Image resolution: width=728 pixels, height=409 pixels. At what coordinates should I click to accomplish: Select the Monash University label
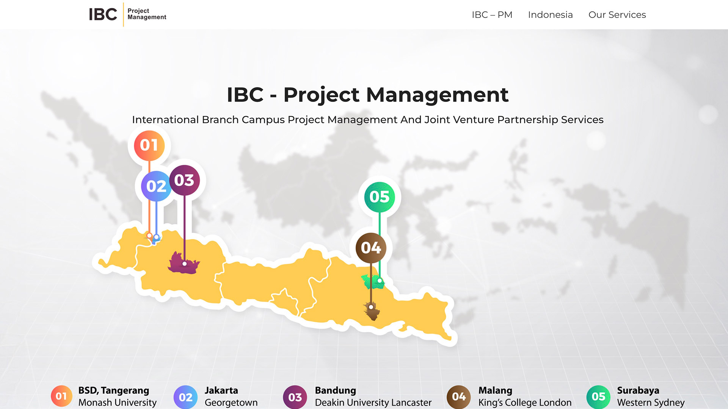tap(117, 403)
